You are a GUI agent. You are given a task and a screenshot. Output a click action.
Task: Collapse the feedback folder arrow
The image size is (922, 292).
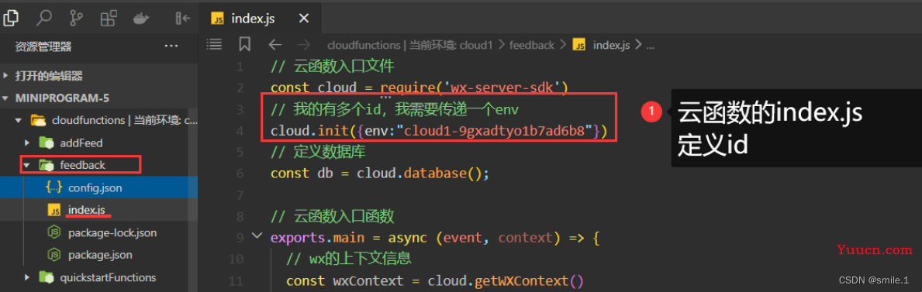27,165
